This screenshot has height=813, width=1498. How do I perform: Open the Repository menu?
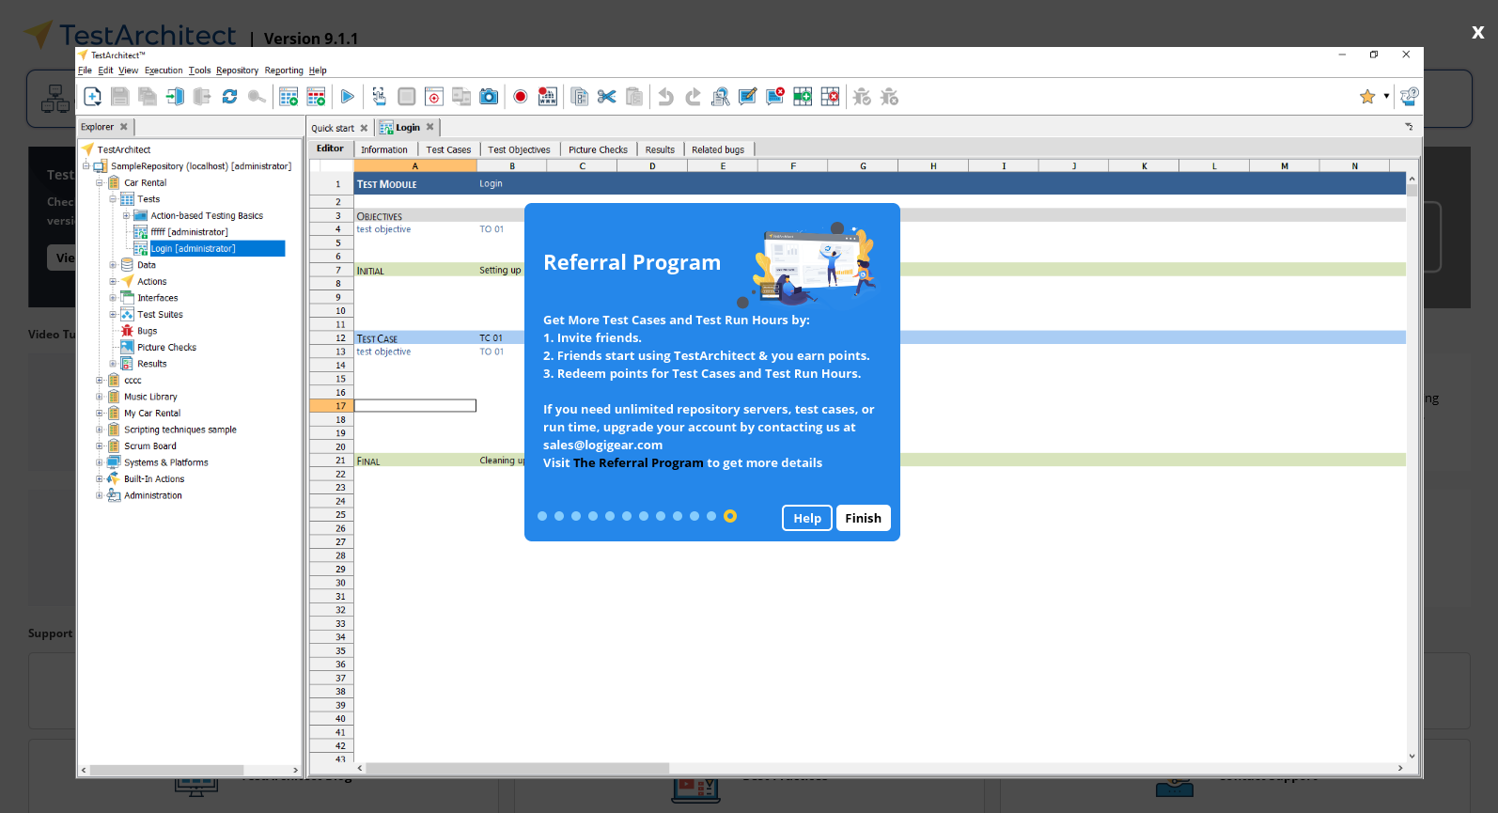(x=237, y=70)
